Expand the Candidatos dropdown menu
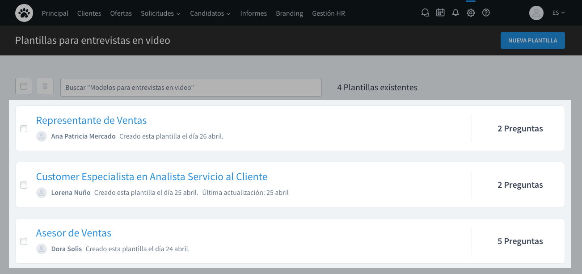 point(210,13)
